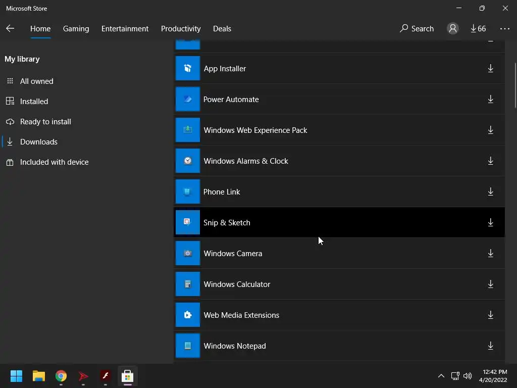Open the clock showing 12:42 PM
Image resolution: width=517 pixels, height=388 pixels.
(493, 376)
